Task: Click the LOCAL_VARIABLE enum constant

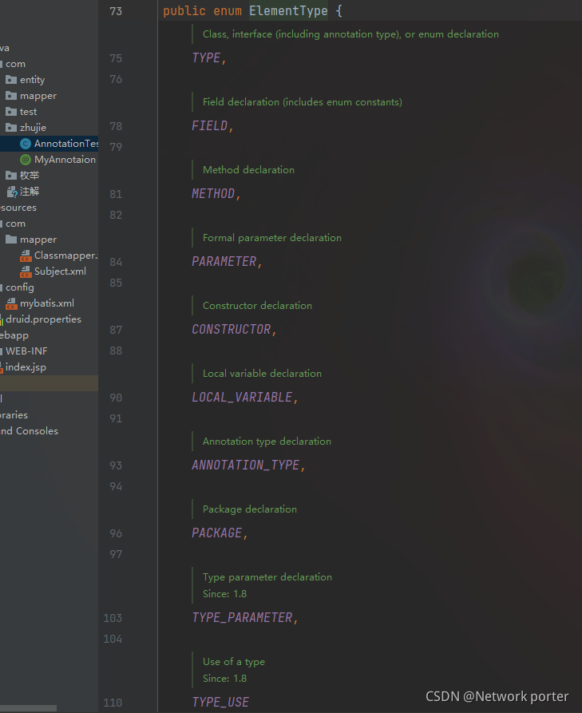Action: pos(242,398)
